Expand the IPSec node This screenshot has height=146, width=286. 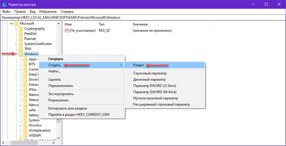click(21, 90)
